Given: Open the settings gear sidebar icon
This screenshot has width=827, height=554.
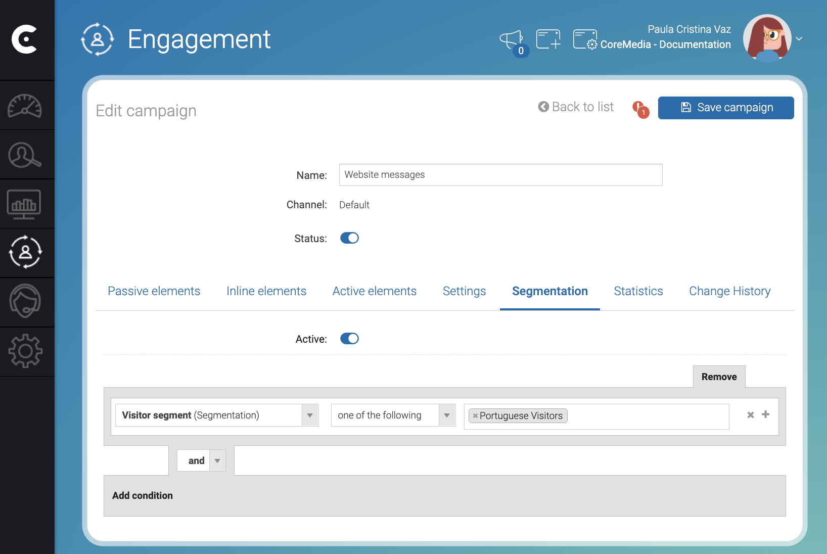Looking at the screenshot, I should [25, 351].
